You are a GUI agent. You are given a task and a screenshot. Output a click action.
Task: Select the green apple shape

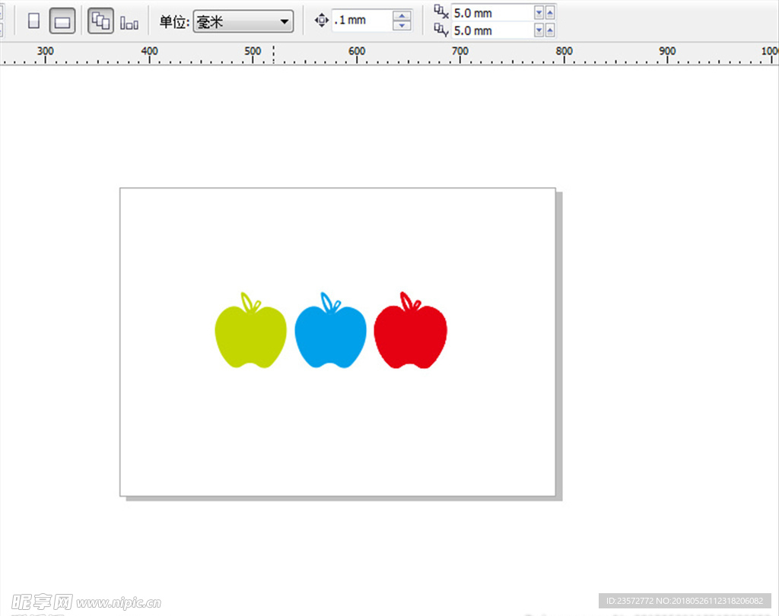click(250, 335)
